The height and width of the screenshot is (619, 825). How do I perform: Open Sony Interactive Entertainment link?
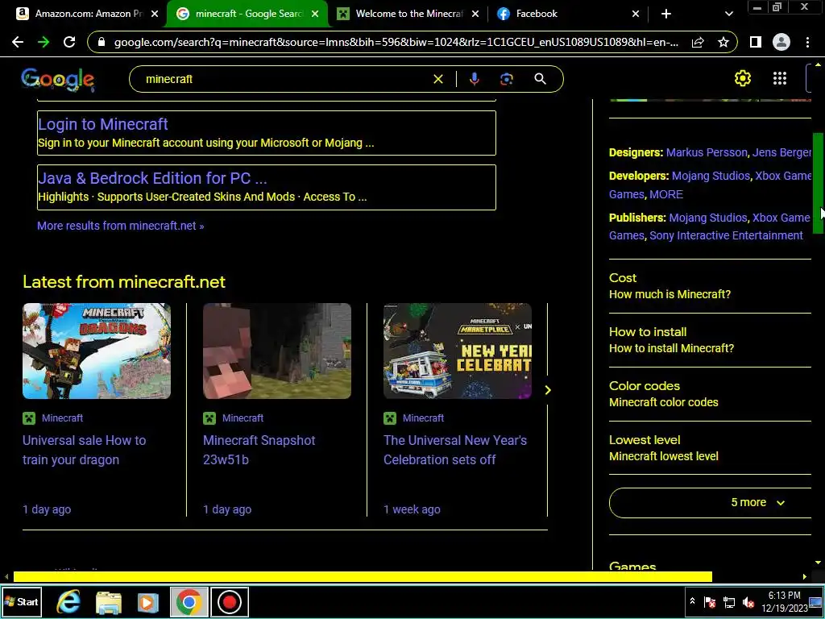point(726,235)
